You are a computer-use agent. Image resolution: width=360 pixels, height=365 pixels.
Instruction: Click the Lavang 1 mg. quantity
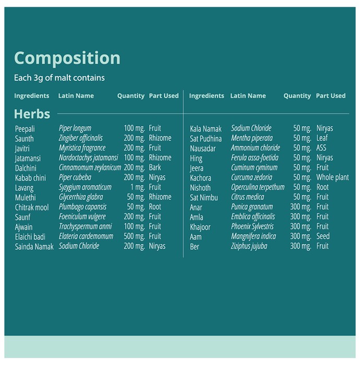point(137,187)
